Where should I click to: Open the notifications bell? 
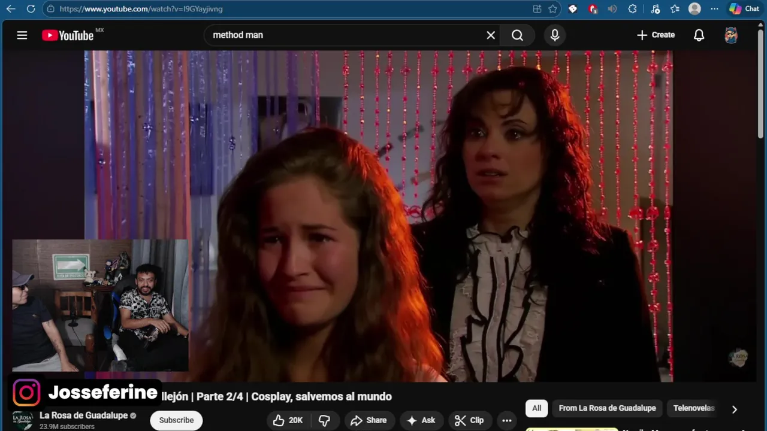click(x=699, y=35)
